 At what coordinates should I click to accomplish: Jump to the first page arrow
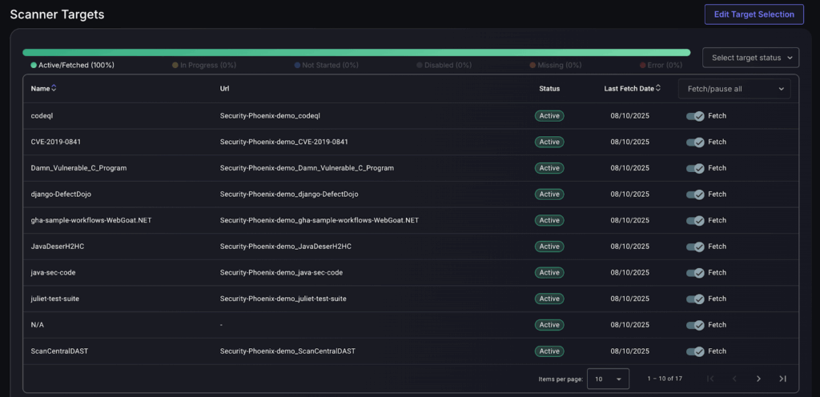coord(710,379)
